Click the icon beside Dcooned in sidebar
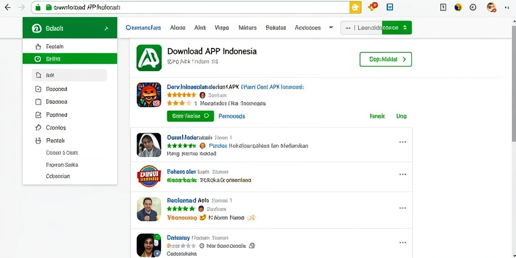The height and width of the screenshot is (258, 516). click(x=38, y=89)
